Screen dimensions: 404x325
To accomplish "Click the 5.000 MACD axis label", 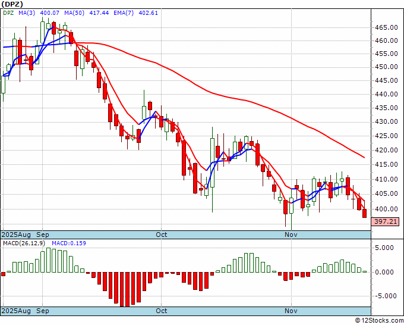I will pyautogui.click(x=384, y=248).
